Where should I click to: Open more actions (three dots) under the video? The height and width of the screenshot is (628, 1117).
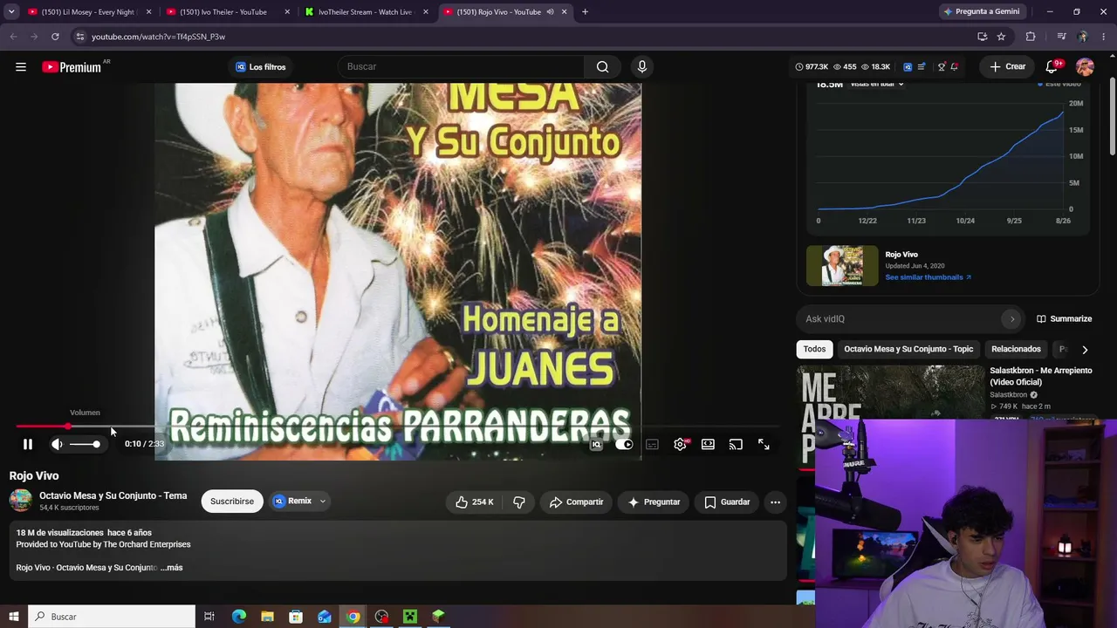coord(775,502)
